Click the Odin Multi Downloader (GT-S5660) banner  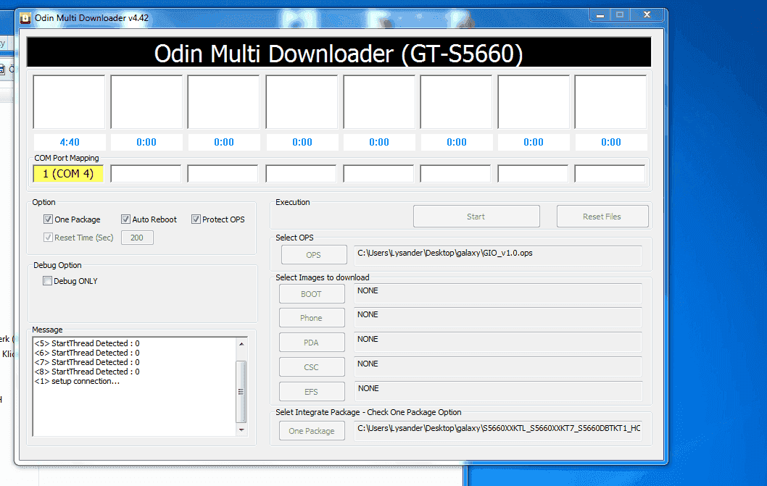tap(339, 53)
